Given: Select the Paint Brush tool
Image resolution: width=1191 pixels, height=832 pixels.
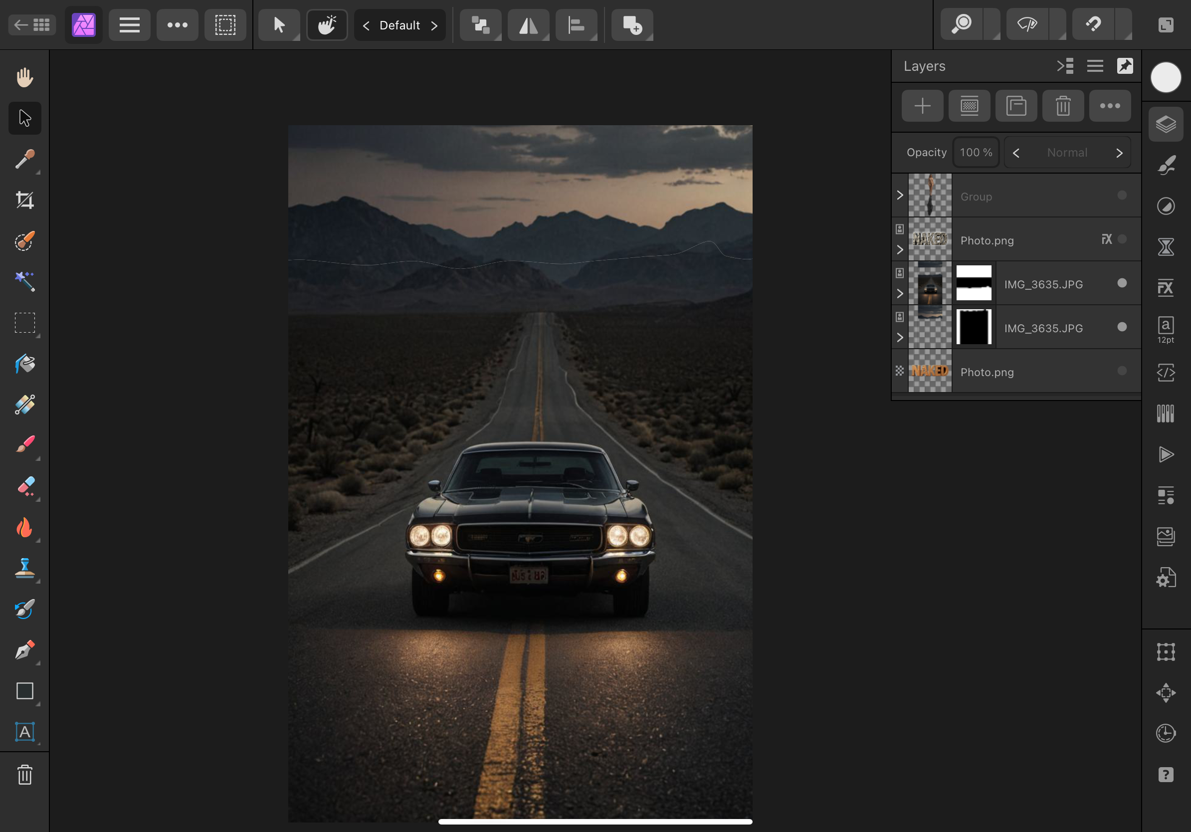Looking at the screenshot, I should [24, 445].
